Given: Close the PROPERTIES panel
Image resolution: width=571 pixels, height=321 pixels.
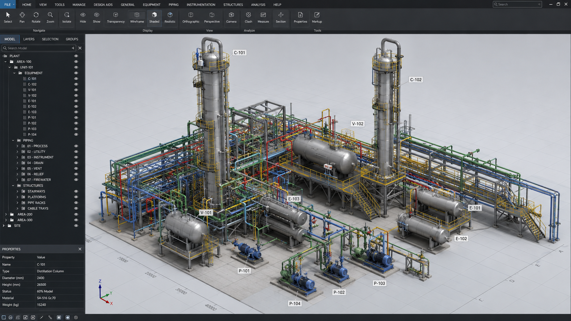Looking at the screenshot, I should click(x=80, y=249).
